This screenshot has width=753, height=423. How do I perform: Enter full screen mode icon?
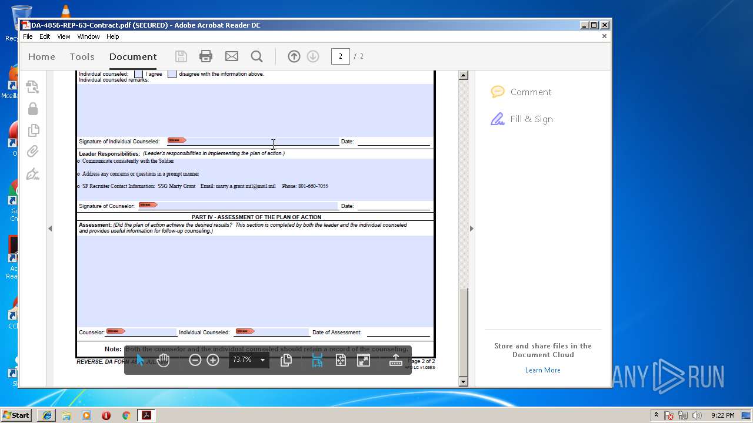364,360
